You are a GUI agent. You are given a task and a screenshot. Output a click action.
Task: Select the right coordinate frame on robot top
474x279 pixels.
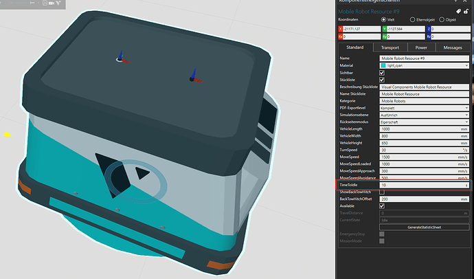click(x=192, y=78)
